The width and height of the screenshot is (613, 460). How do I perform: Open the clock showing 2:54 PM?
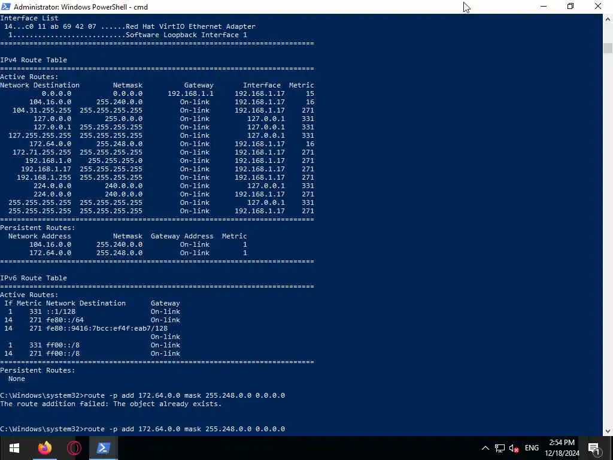point(562,448)
